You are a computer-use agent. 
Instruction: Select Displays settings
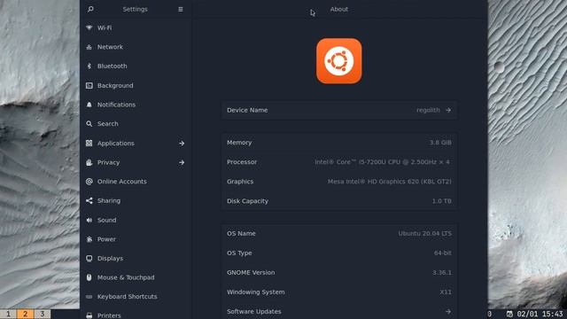[x=136, y=258]
